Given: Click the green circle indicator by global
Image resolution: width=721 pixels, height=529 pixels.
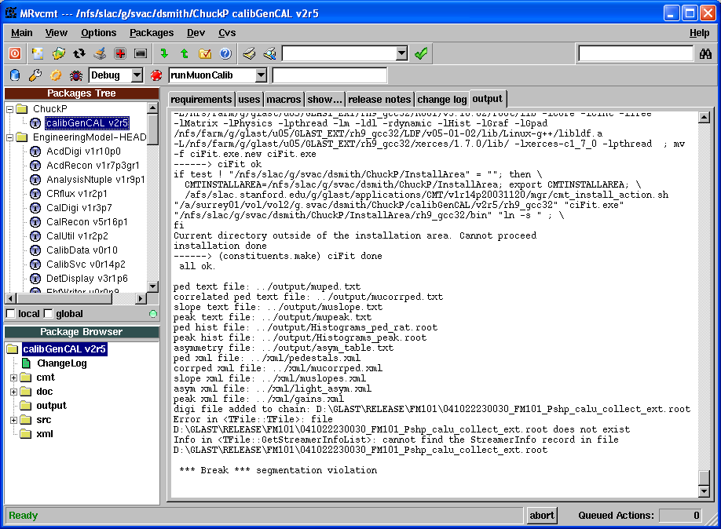Looking at the screenshot, I should [x=153, y=314].
